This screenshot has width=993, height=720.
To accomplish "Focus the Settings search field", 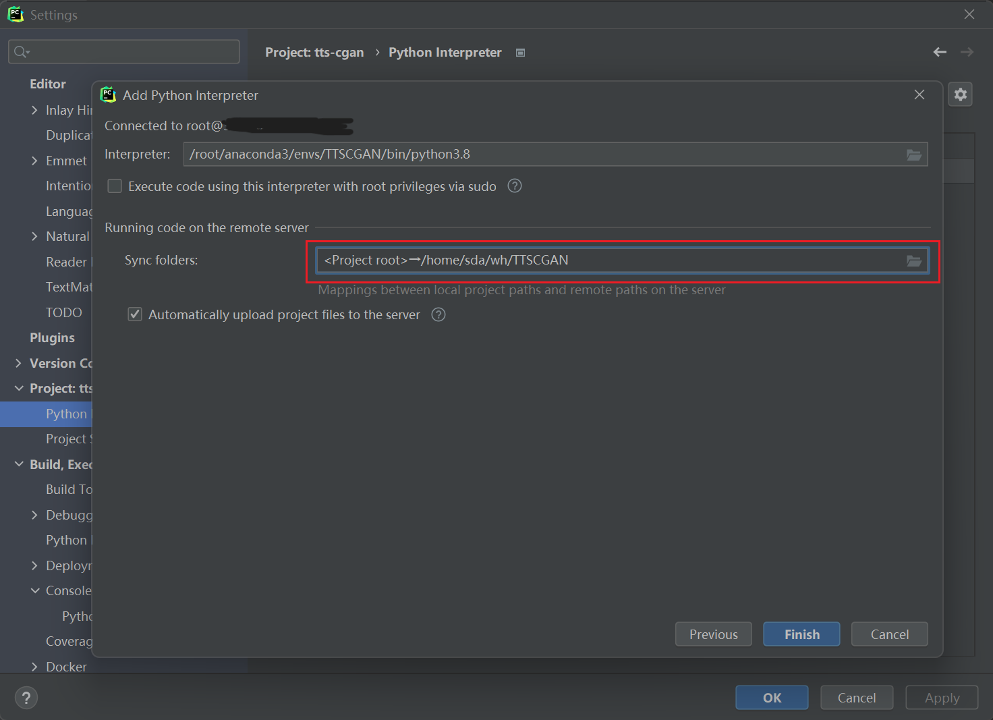I will [x=124, y=52].
